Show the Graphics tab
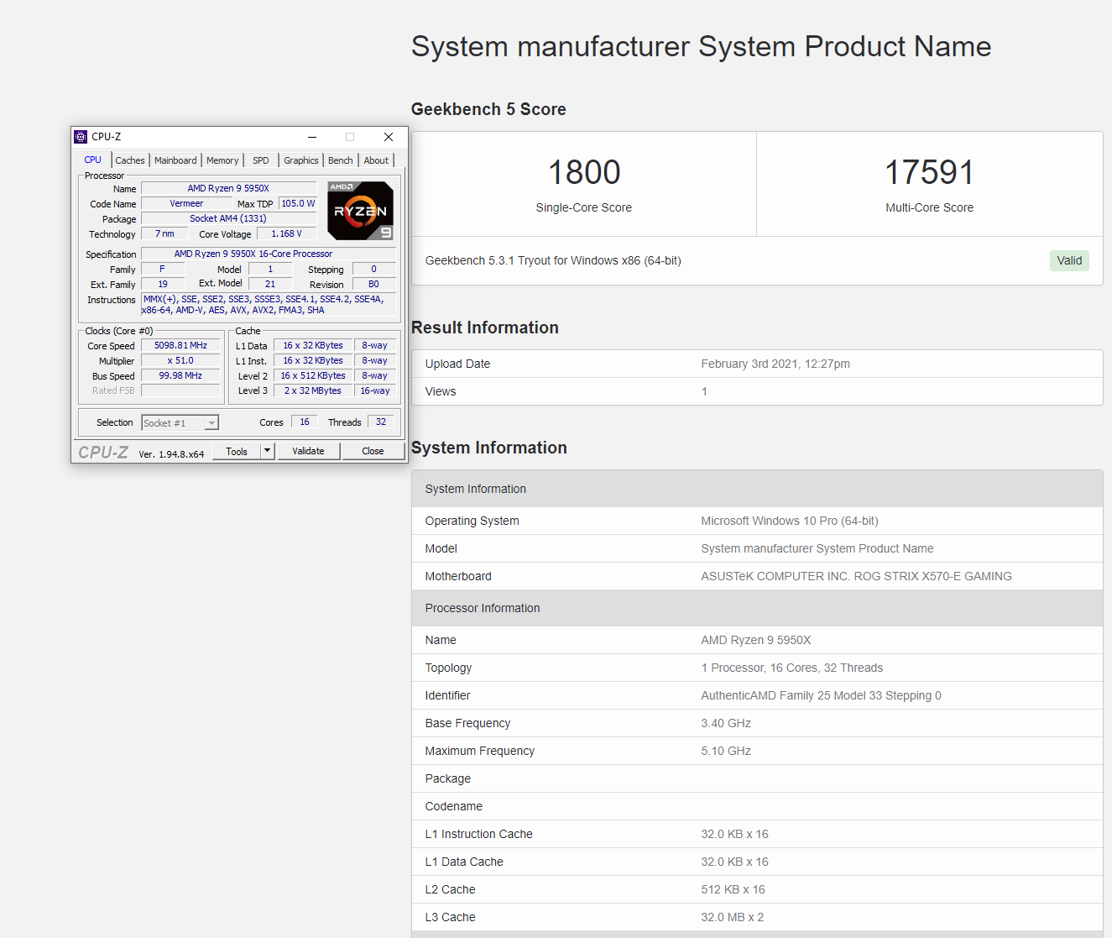Image resolution: width=1112 pixels, height=938 pixels. click(301, 160)
